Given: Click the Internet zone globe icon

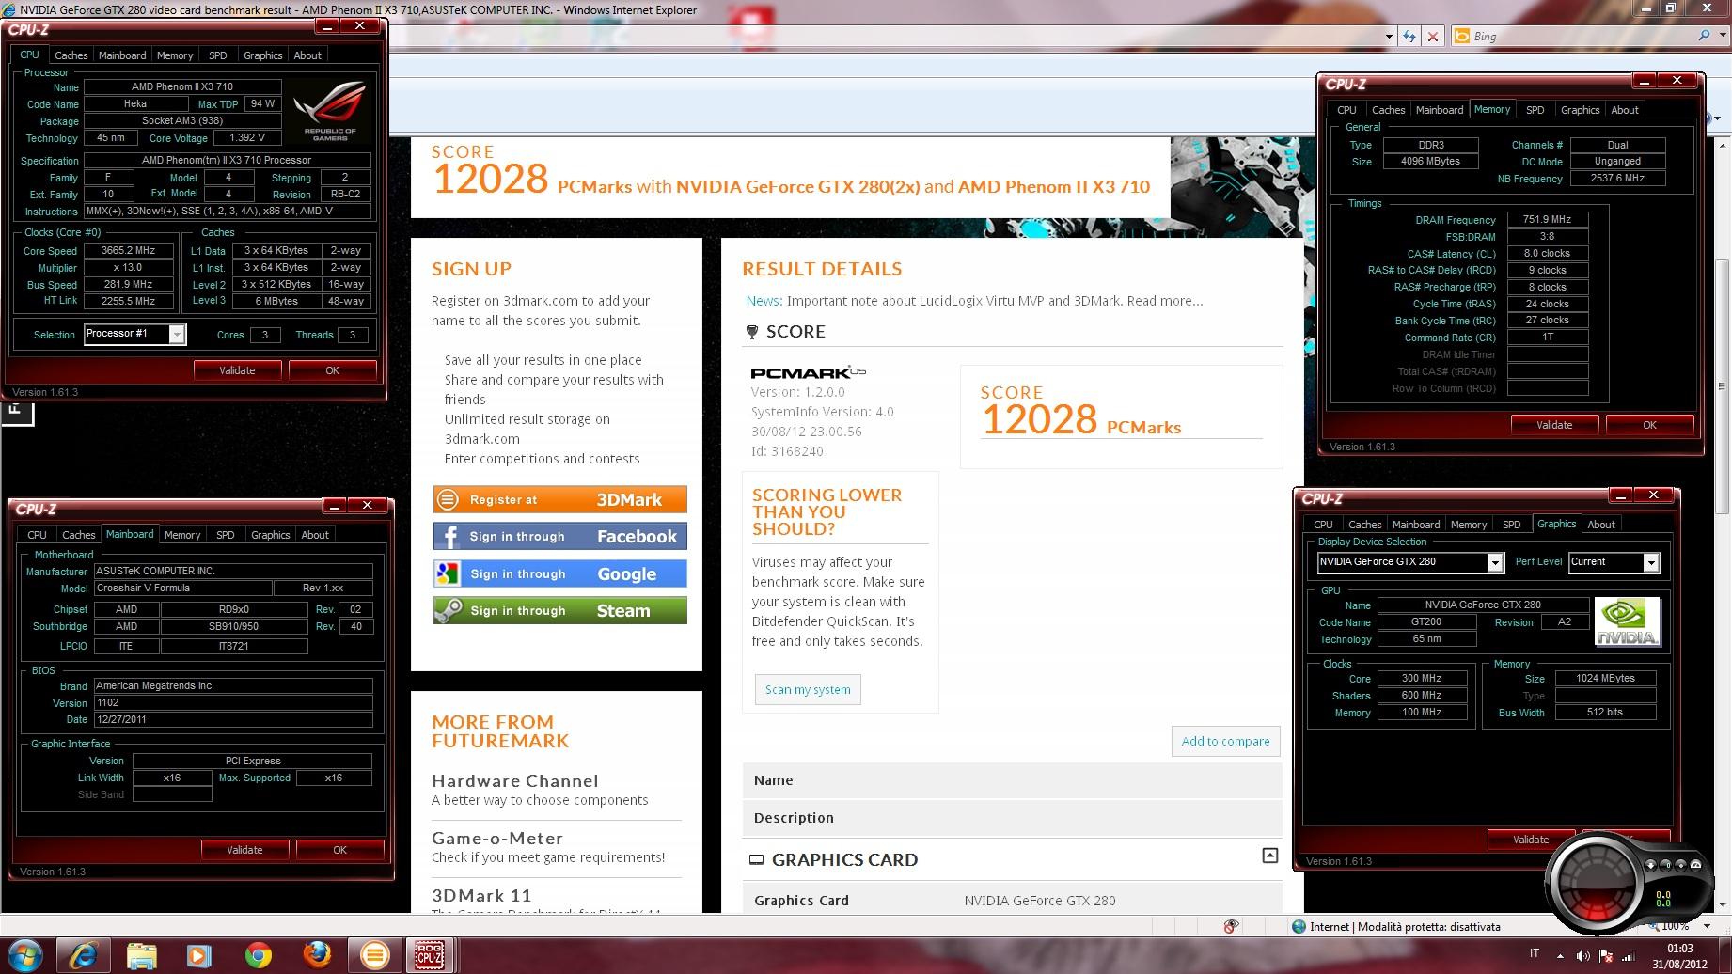Looking at the screenshot, I should (1299, 926).
